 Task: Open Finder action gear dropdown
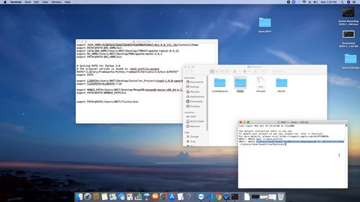pos(246,72)
